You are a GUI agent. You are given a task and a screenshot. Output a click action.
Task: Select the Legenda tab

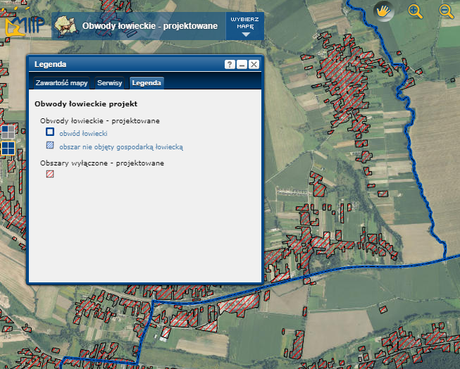147,83
